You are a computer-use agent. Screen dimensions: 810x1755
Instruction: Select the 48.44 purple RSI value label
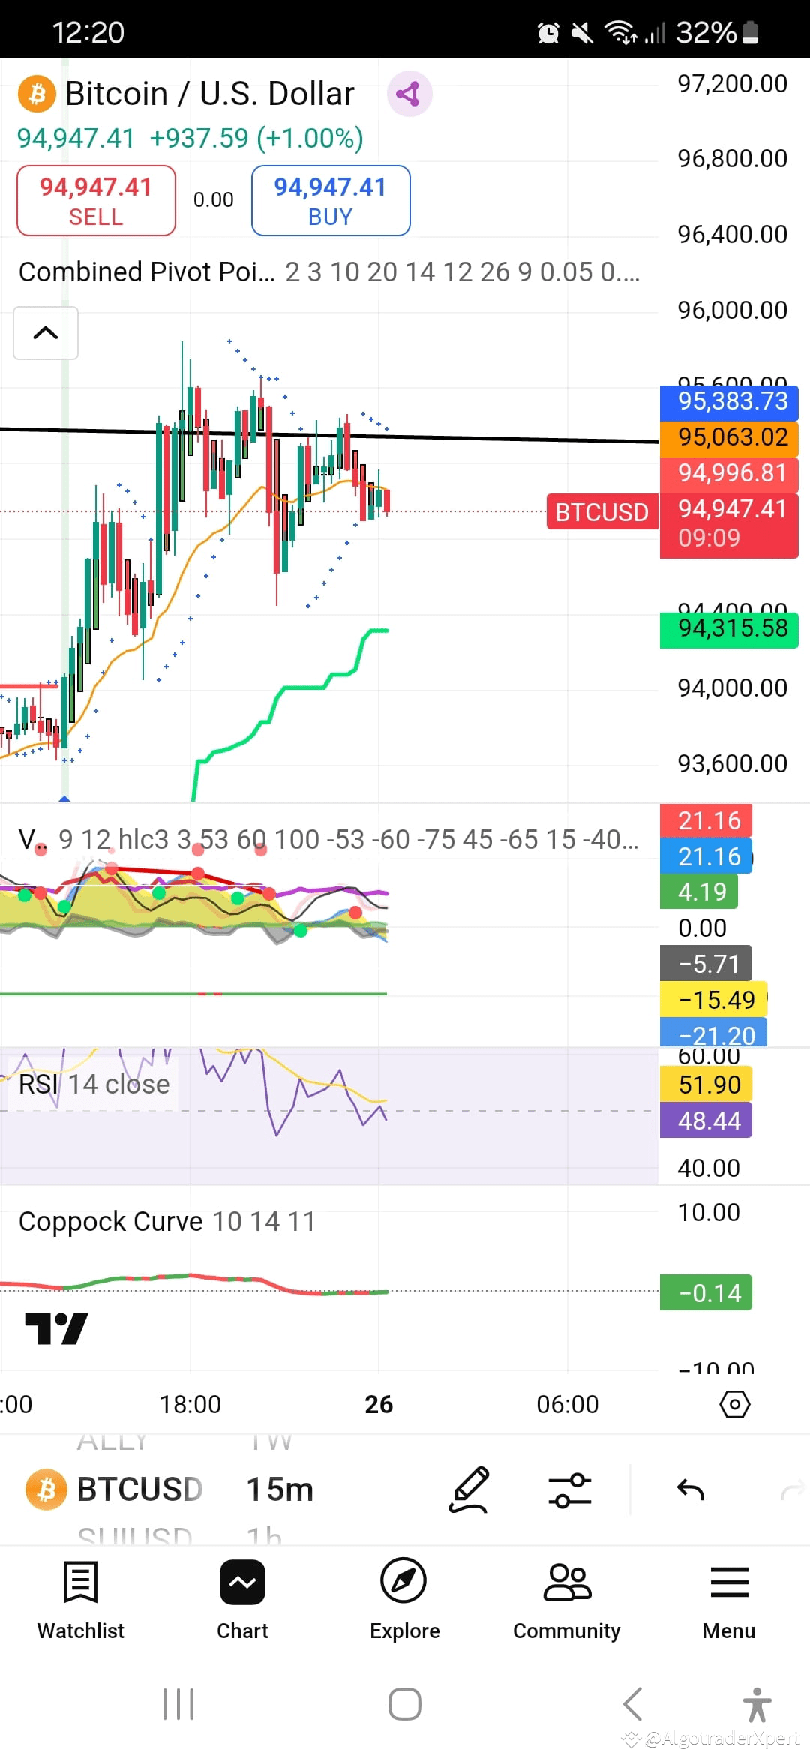[x=706, y=1120]
